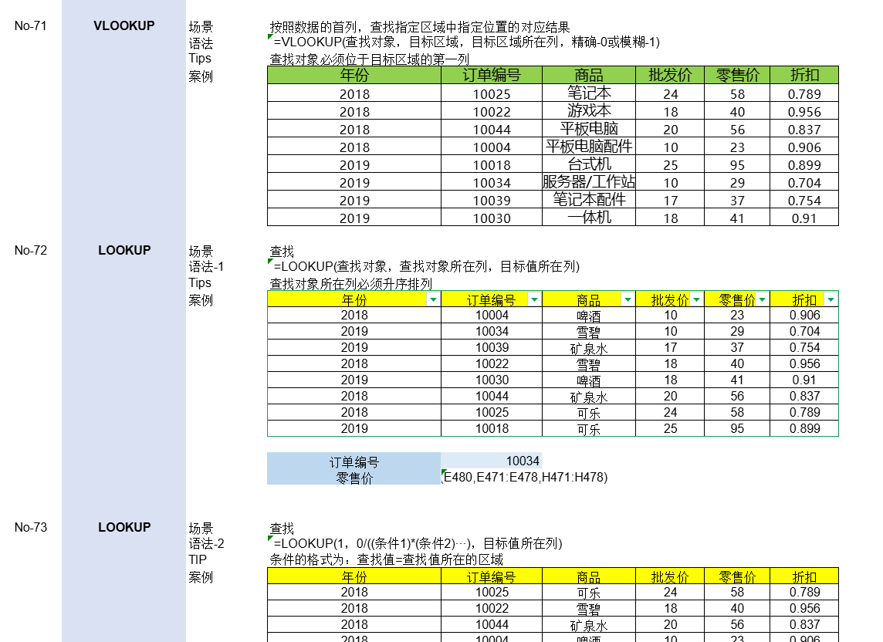Click order number 10039 in VLOOKUP table
Viewport: 883px width, 642px height.
(492, 201)
